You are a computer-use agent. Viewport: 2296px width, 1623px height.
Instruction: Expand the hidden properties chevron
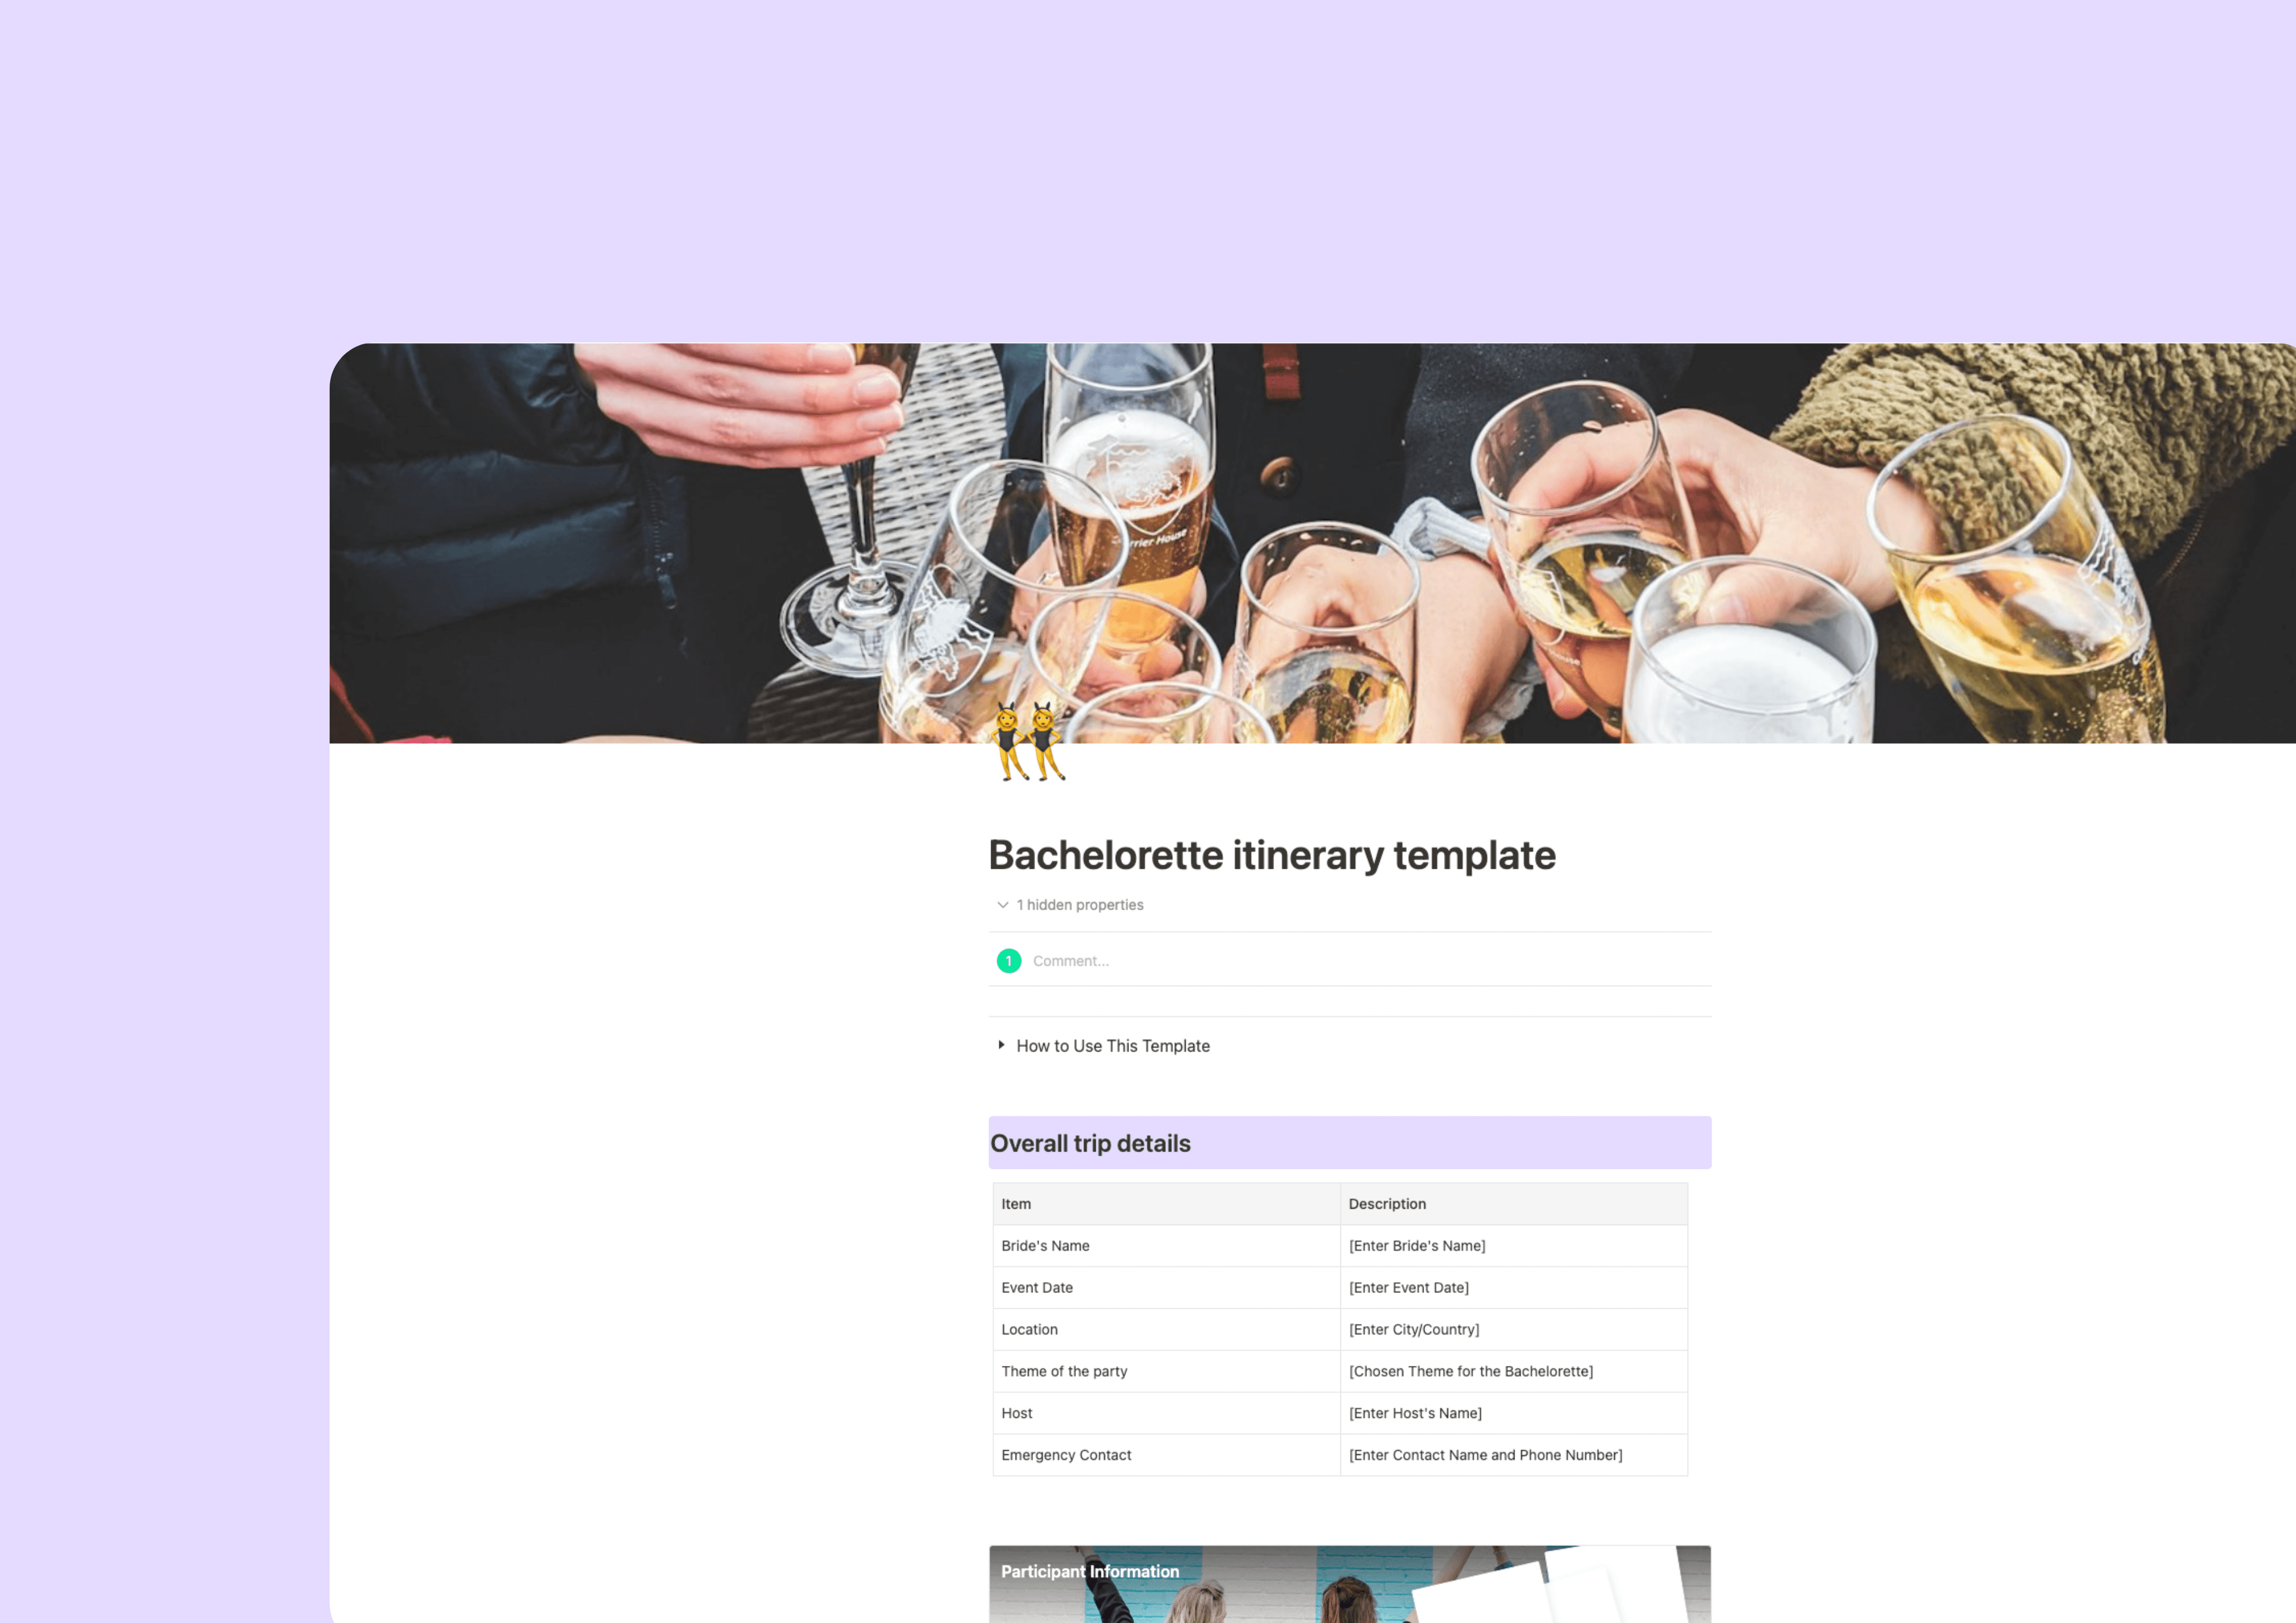click(x=1002, y=905)
